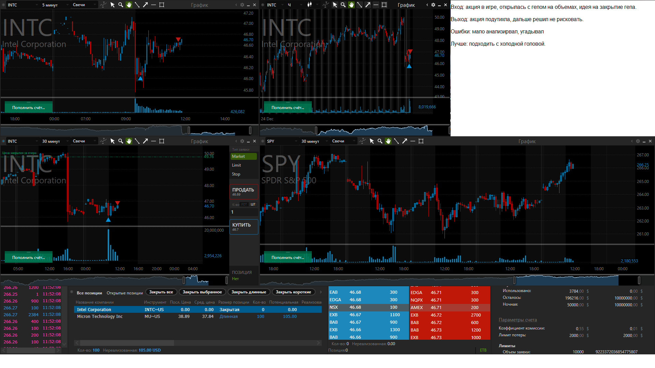Select Micron Technology Inc position row
The width and height of the screenshot is (655, 368).
(x=198, y=317)
